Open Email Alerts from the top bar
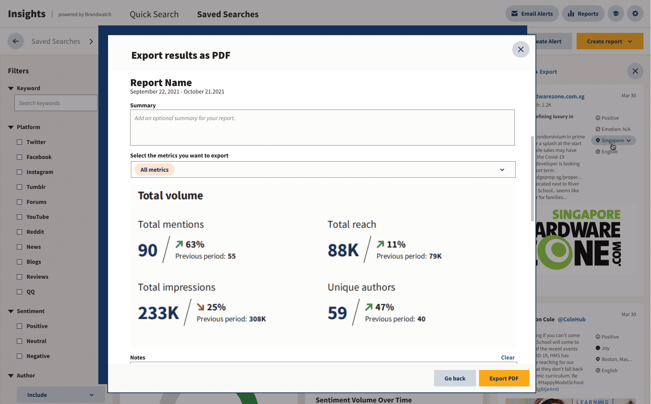The height and width of the screenshot is (404, 651). [x=532, y=14]
